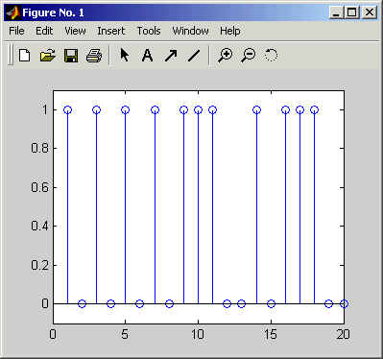Print the figure using the printer icon
383x359 pixels.
94,56
